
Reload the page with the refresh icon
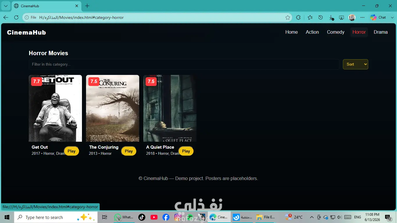(x=16, y=17)
